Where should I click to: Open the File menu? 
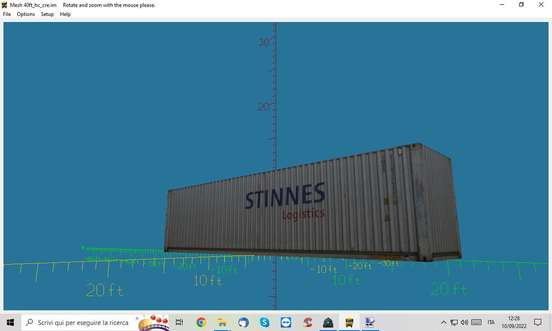point(7,14)
